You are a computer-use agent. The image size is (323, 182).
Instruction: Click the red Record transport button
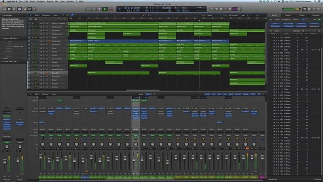tap(111, 9)
